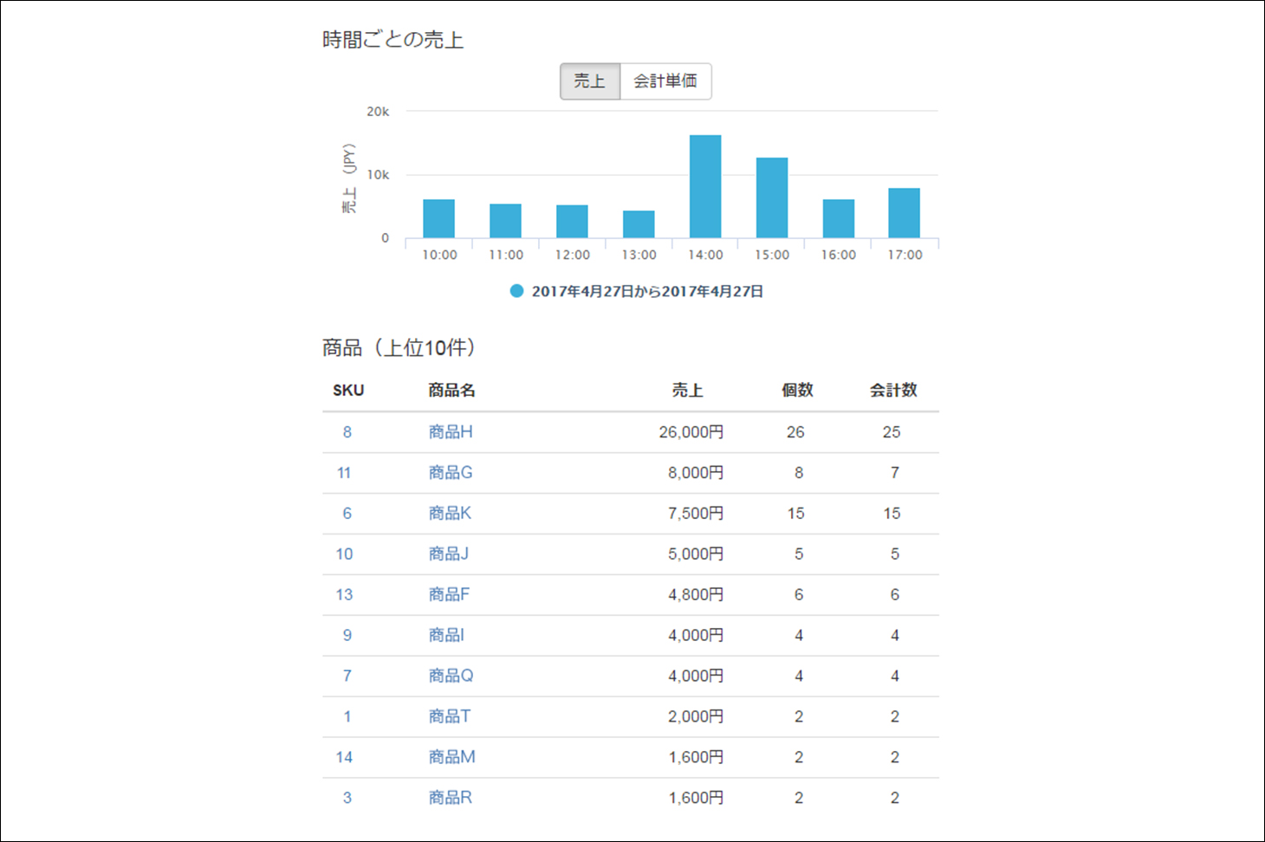Click the 売上 column header in table

[687, 391]
